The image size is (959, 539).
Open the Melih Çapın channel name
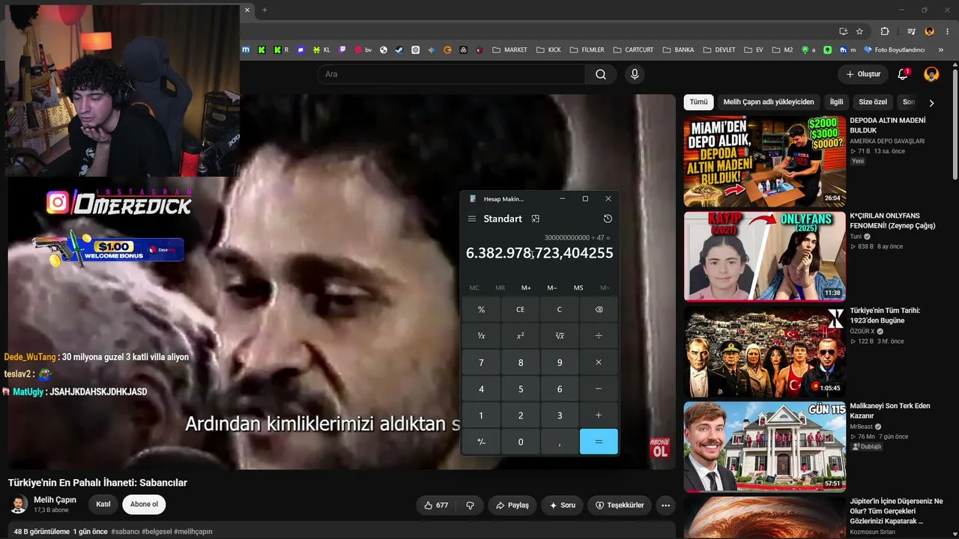[55, 500]
